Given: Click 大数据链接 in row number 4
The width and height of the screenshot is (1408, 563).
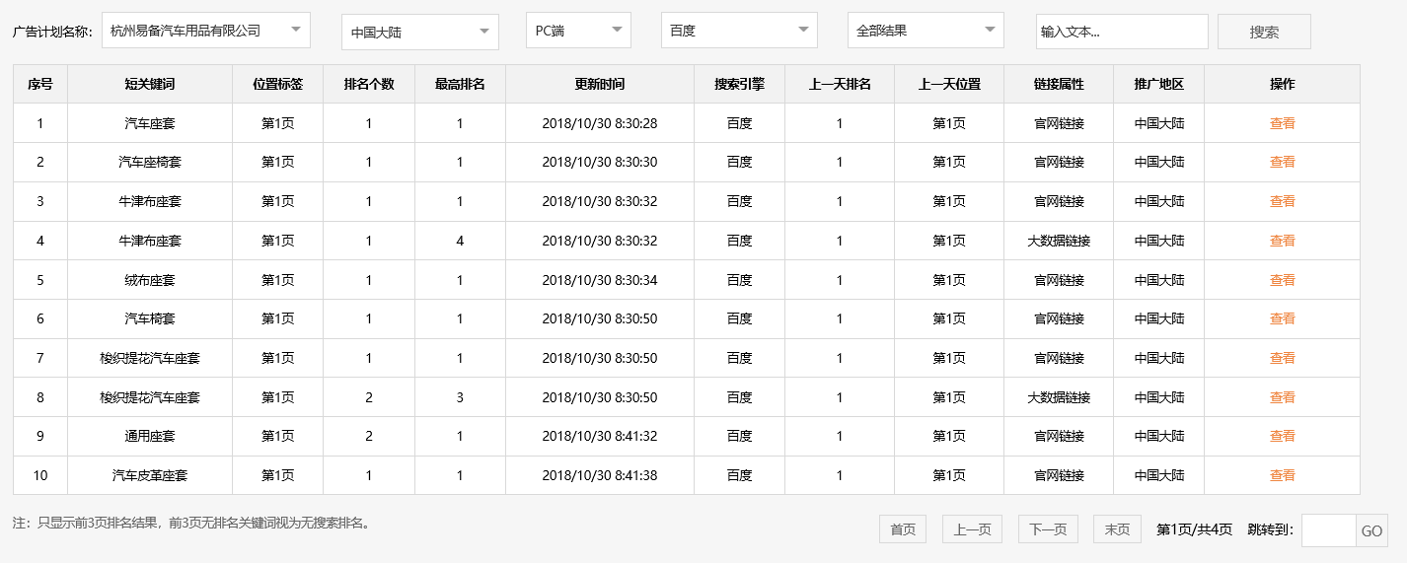Looking at the screenshot, I should coord(1059,241).
